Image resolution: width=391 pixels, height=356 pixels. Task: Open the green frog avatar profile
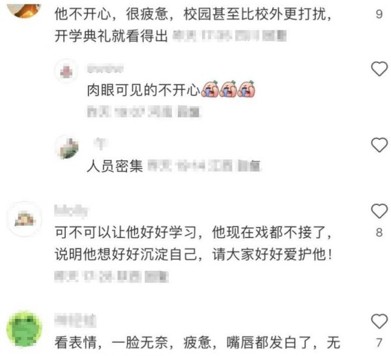(x=24, y=329)
